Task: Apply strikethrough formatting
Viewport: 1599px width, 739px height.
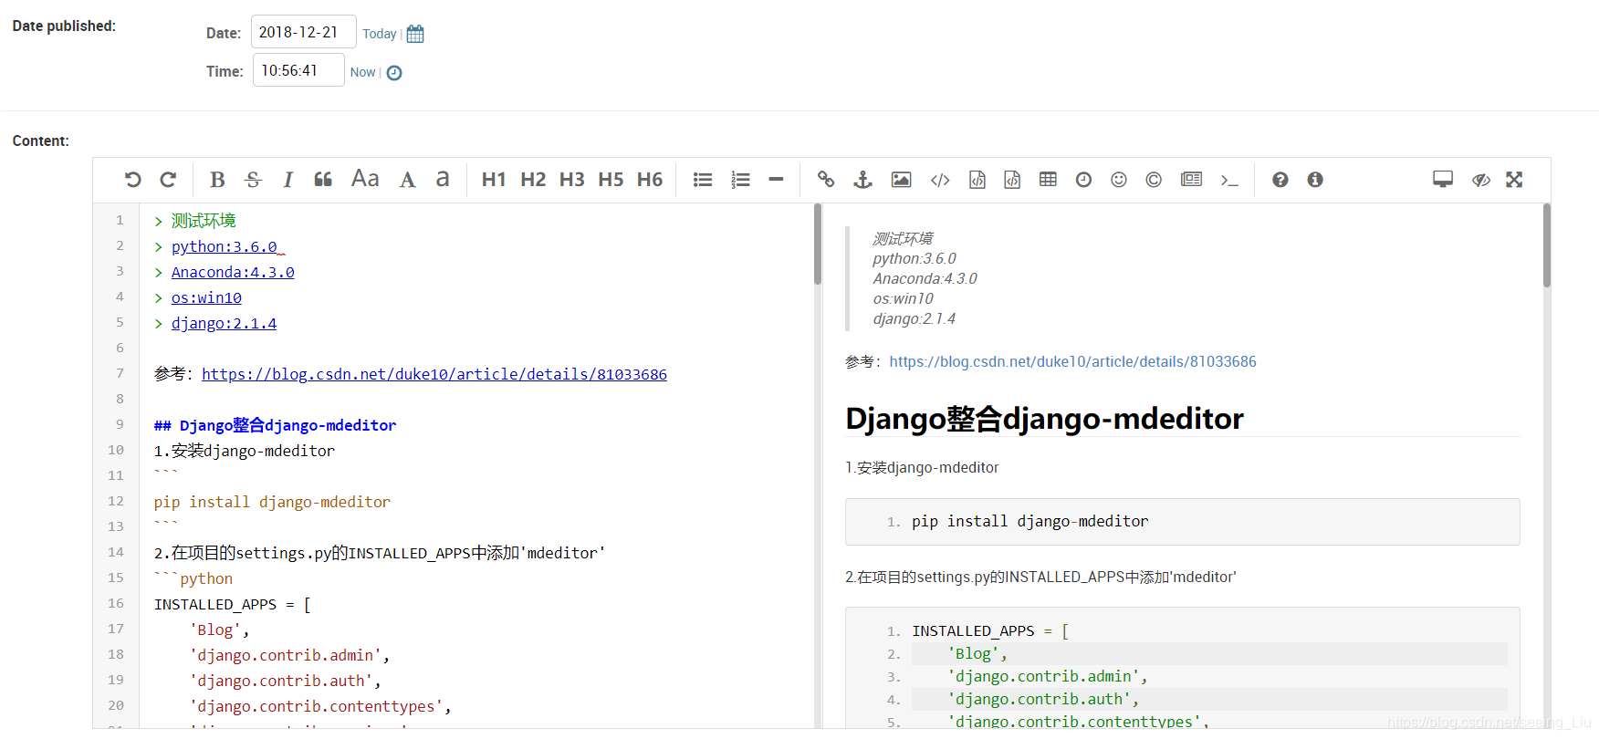Action: pyautogui.click(x=254, y=180)
